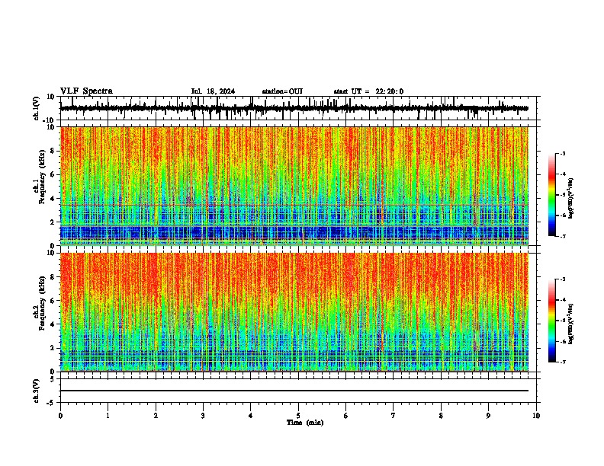Click the ch.3 flat line trace
Screen dimensions: 604x466
click(x=294, y=391)
